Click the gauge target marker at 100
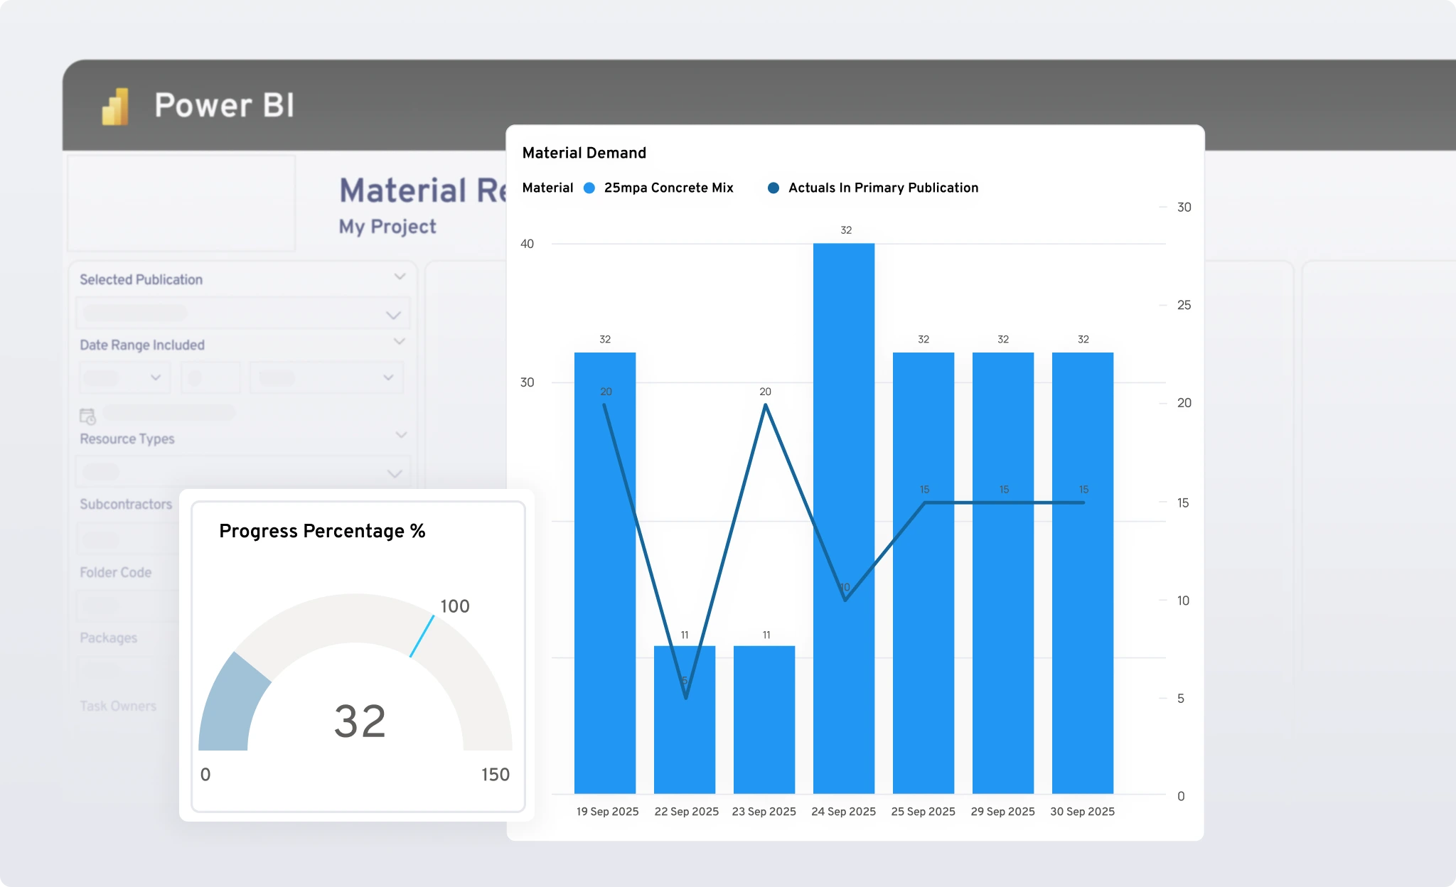 (422, 635)
